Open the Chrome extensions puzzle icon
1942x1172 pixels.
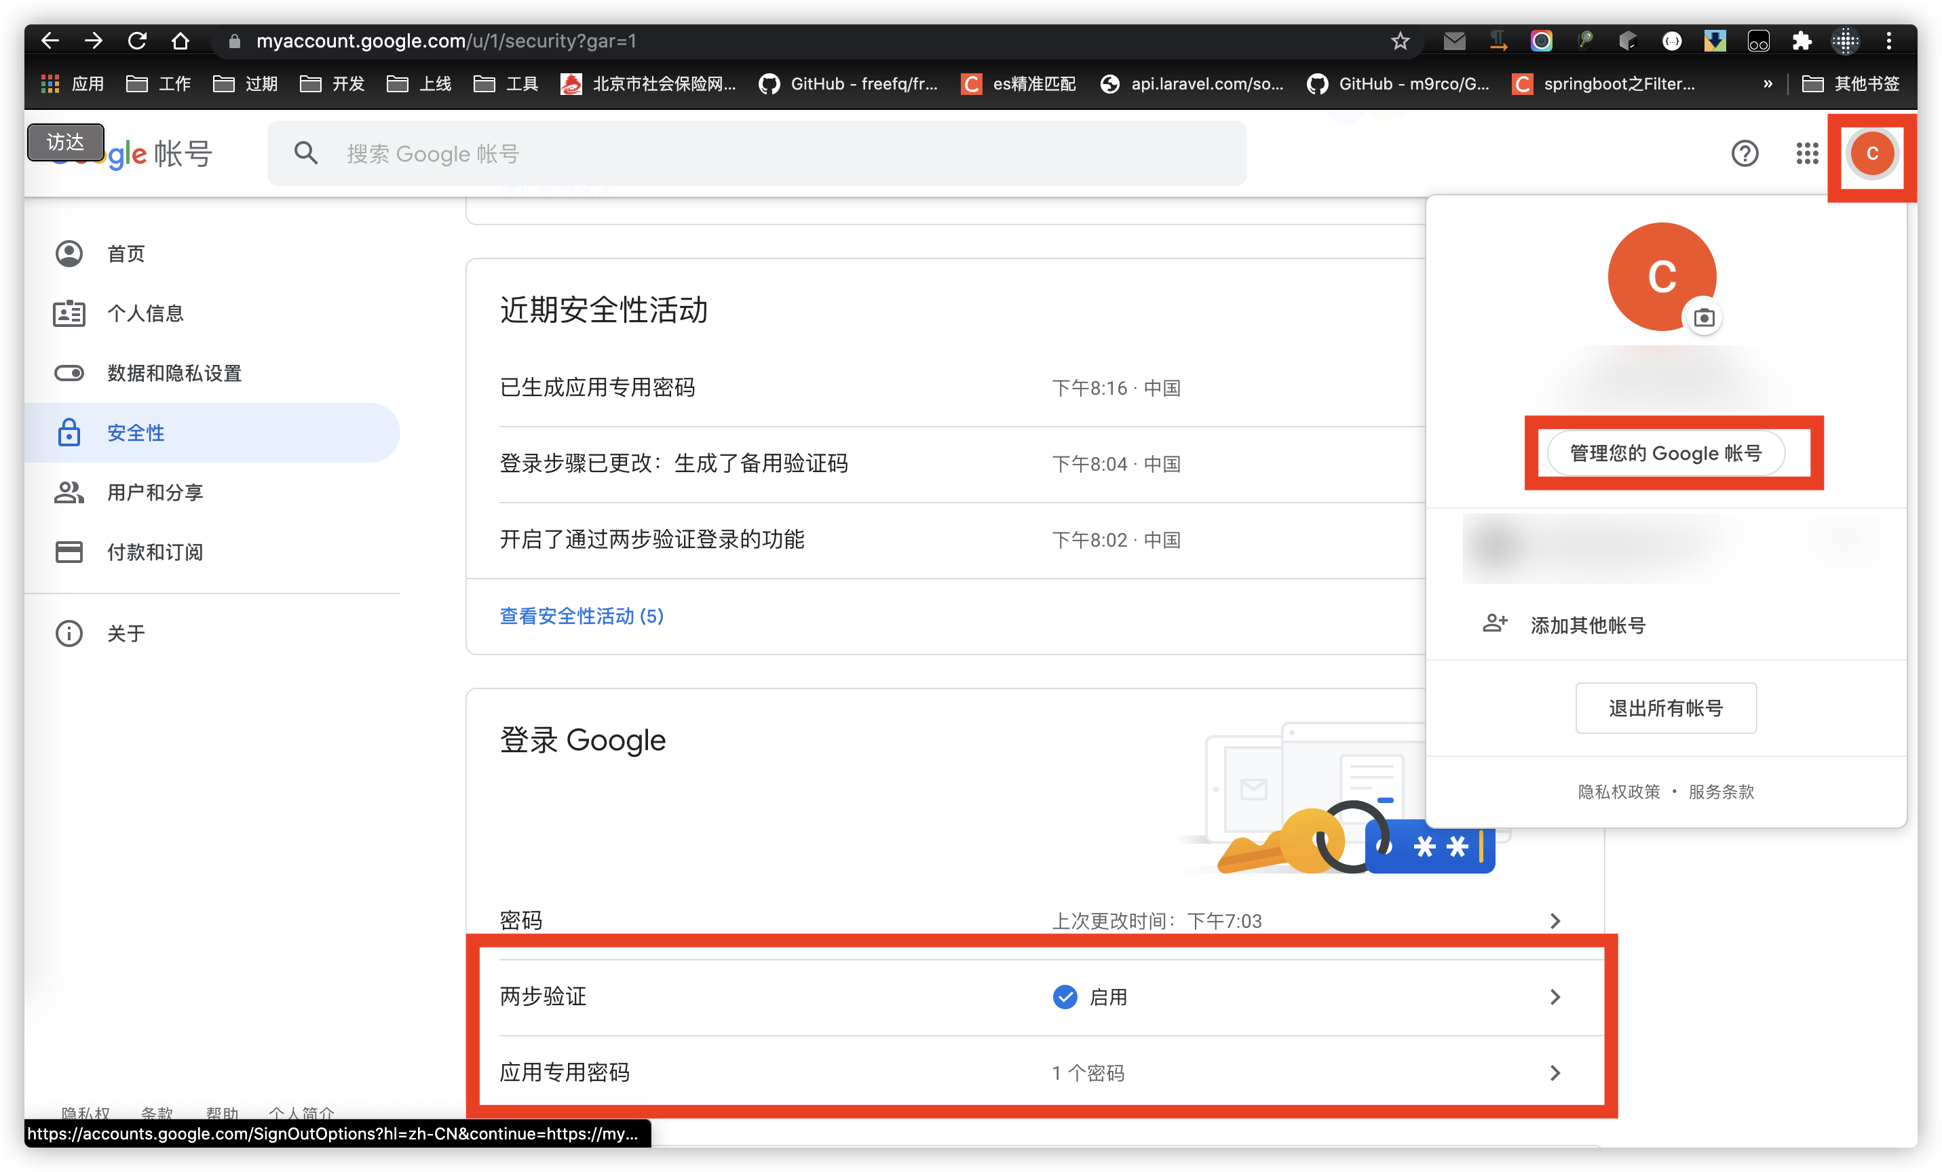pos(1802,41)
